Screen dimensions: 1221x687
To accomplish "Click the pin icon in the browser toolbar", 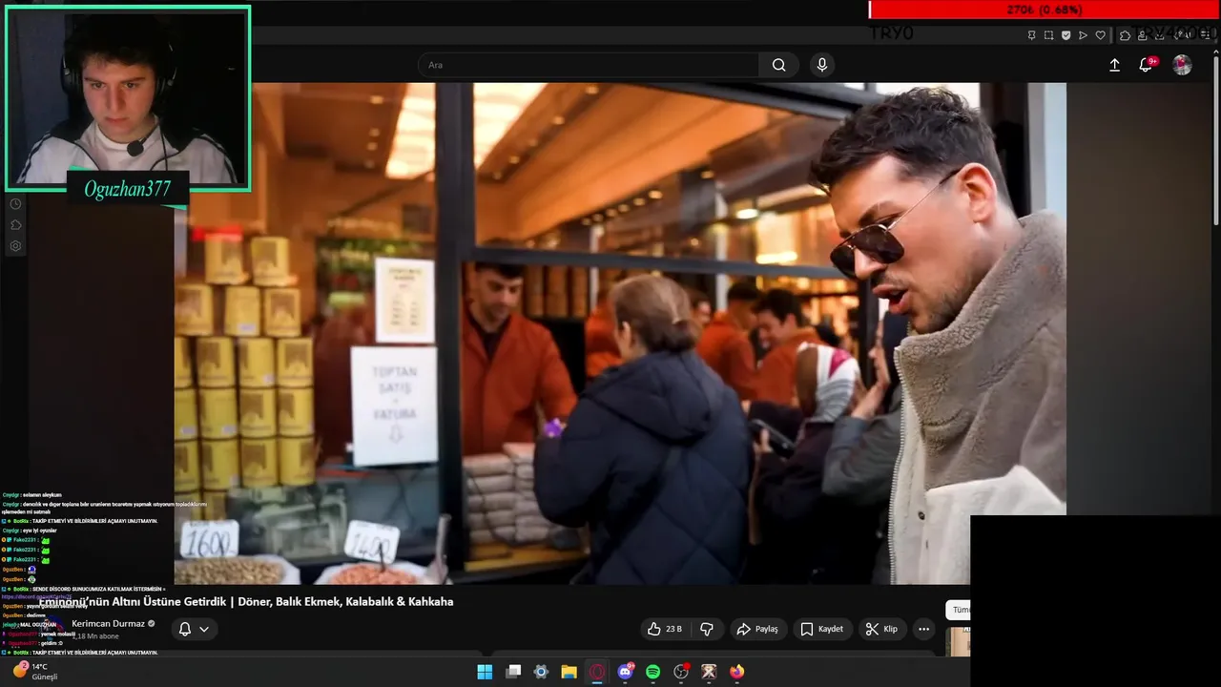I will tap(1031, 35).
